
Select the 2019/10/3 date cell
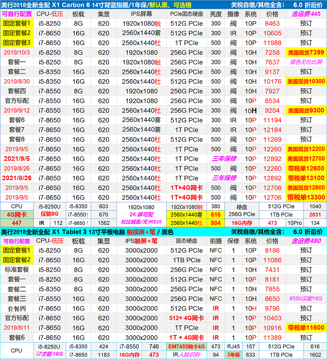[x=17, y=52]
